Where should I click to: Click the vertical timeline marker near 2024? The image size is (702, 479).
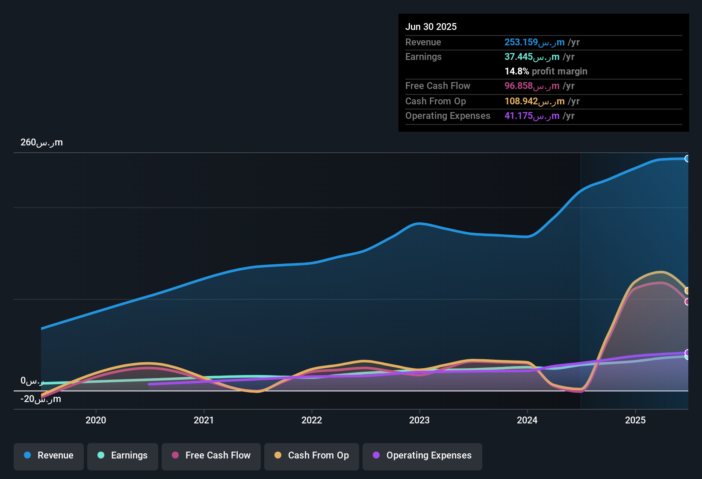click(x=580, y=278)
